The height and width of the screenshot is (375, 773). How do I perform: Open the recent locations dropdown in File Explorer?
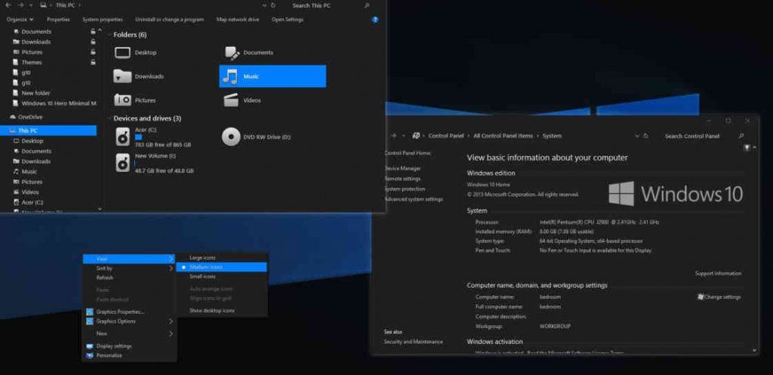[32, 5]
